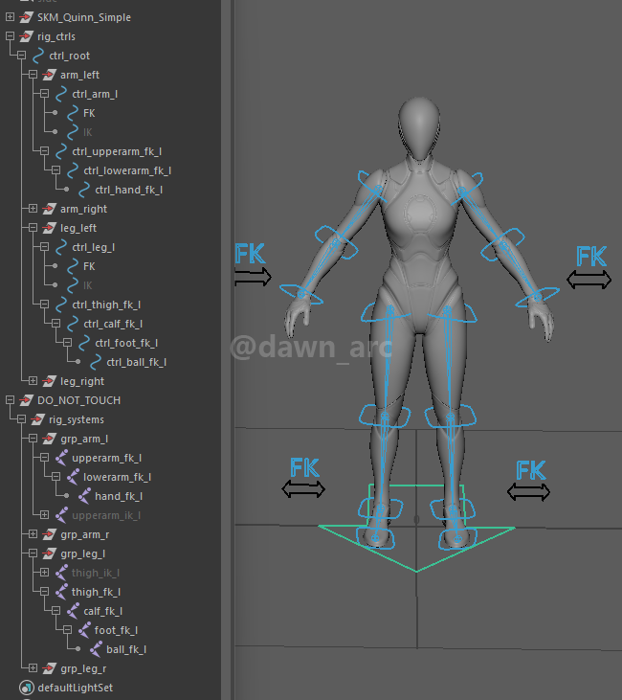The height and width of the screenshot is (700, 622).
Task: Click the lowerarm_fk_l joint icon
Action: pyautogui.click(x=73, y=477)
